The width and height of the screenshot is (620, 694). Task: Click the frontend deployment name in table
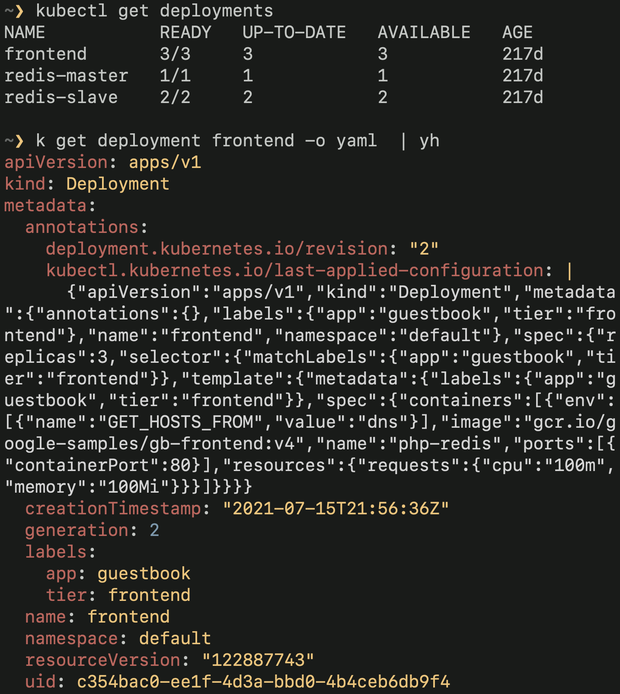pos(45,54)
